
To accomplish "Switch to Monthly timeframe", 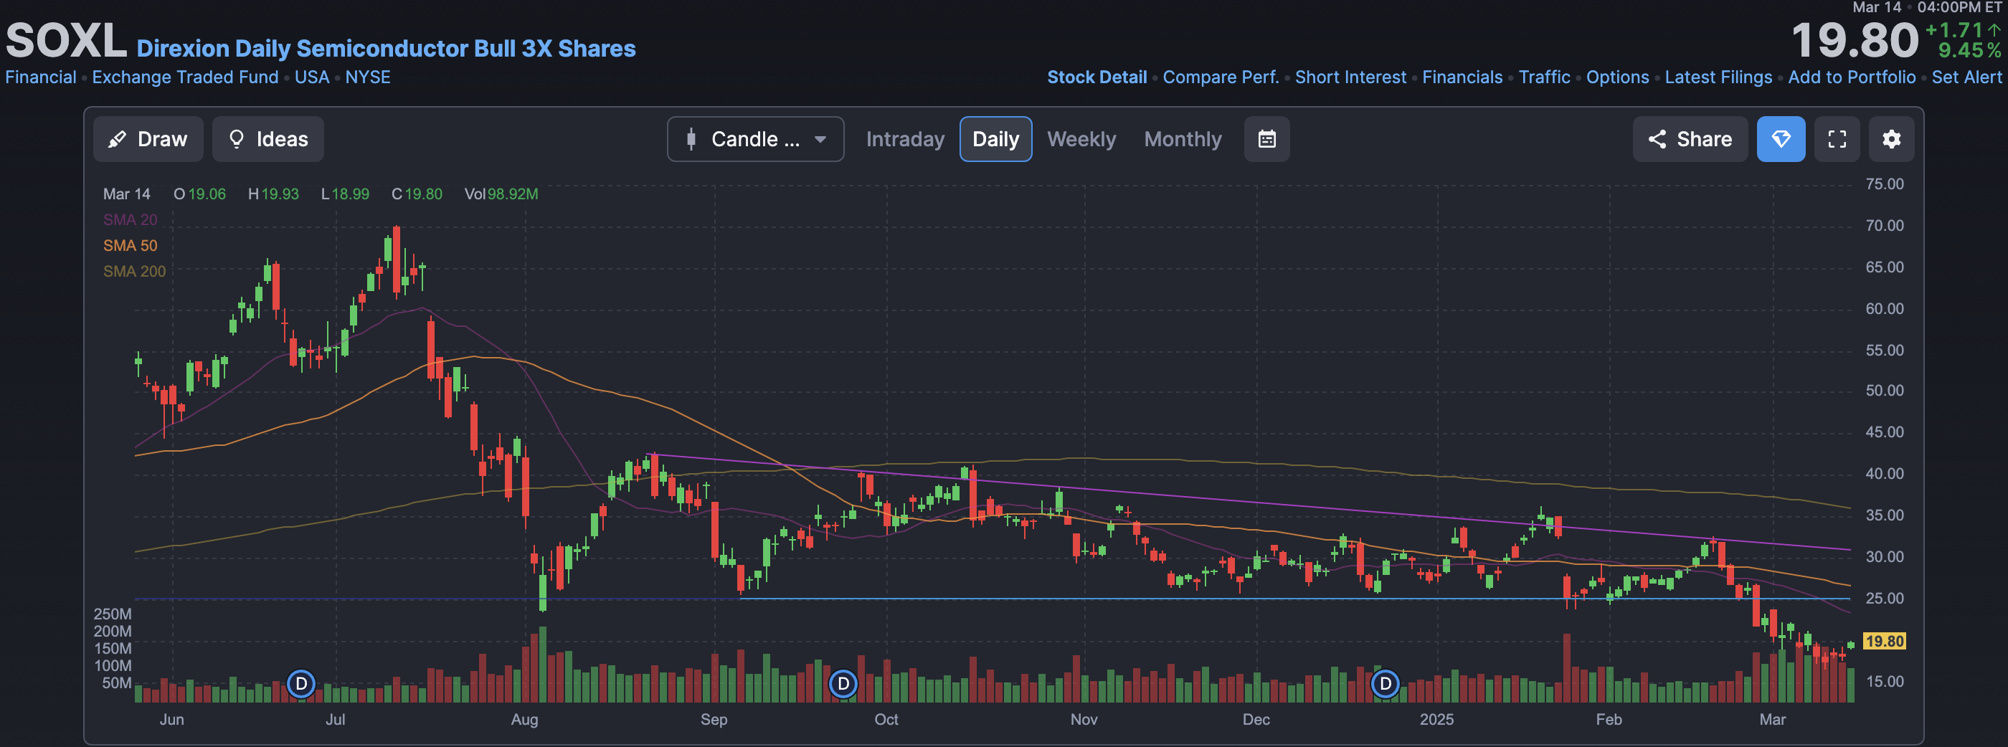I will point(1183,139).
